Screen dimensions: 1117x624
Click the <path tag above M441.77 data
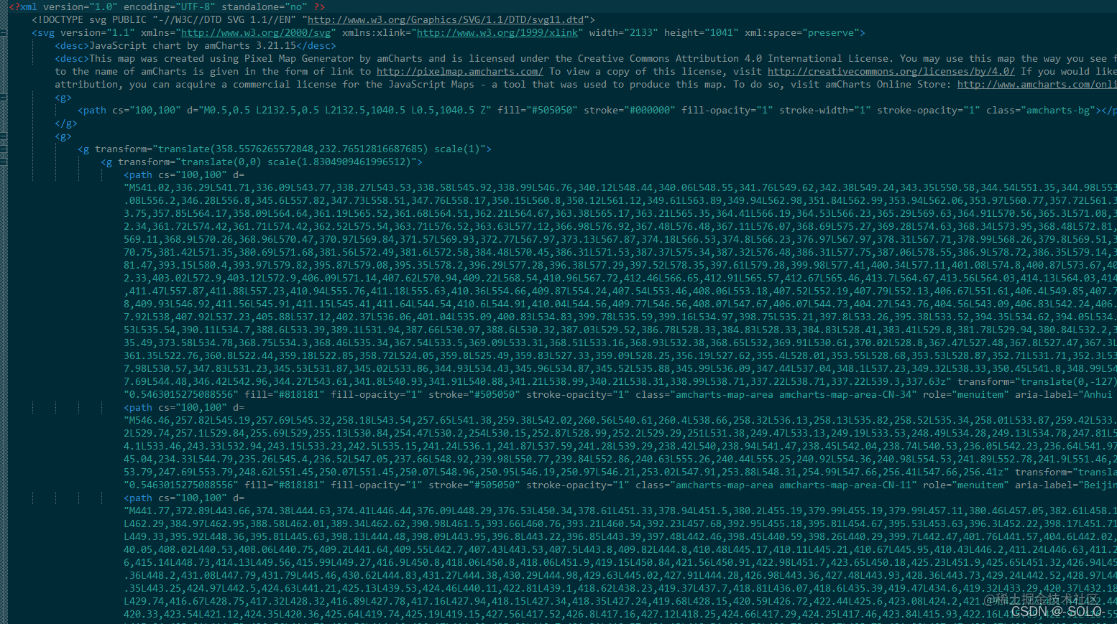pos(138,498)
